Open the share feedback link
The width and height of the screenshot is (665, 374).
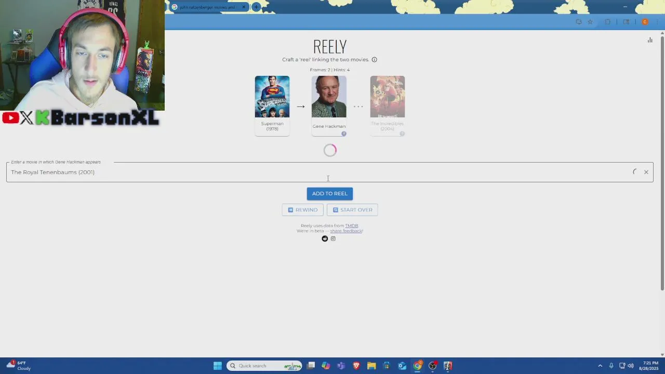point(347,231)
